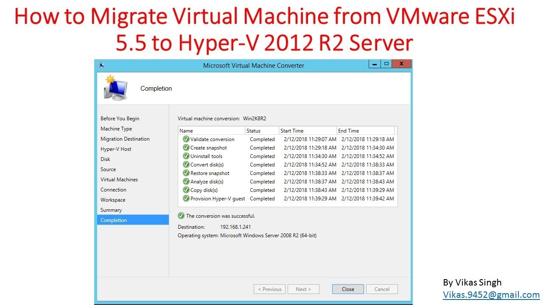Select the Uninstall tools row name
The width and height of the screenshot is (543, 305).
(206, 156)
